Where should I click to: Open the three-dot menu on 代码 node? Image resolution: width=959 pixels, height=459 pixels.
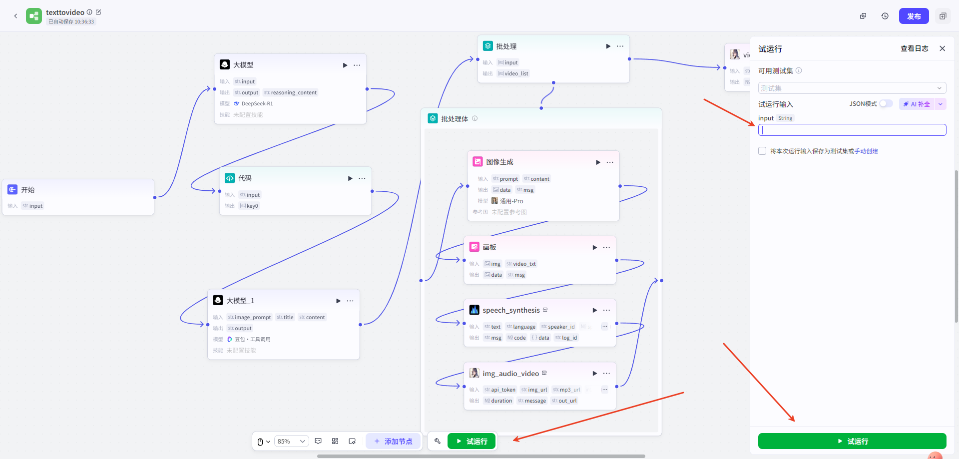tap(362, 178)
